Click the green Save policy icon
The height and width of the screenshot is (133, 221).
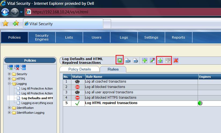click(x=120, y=60)
